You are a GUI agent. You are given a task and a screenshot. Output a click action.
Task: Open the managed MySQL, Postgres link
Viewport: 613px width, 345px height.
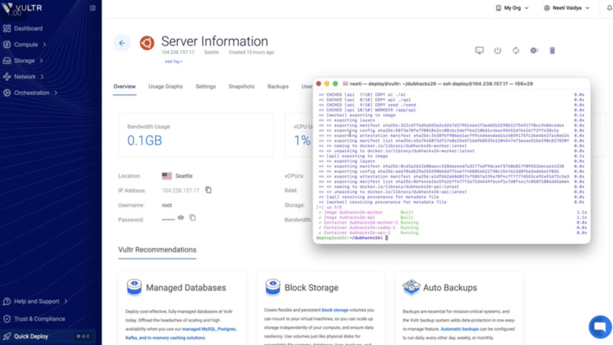tap(209, 329)
